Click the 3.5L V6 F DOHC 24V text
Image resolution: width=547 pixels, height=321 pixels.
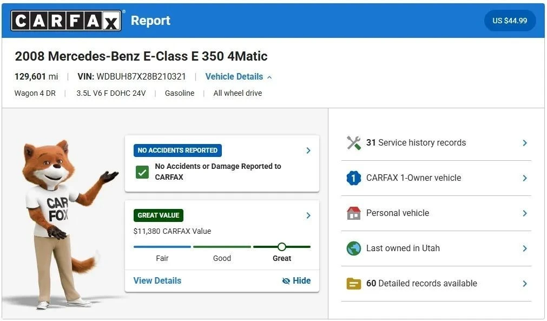tap(111, 93)
